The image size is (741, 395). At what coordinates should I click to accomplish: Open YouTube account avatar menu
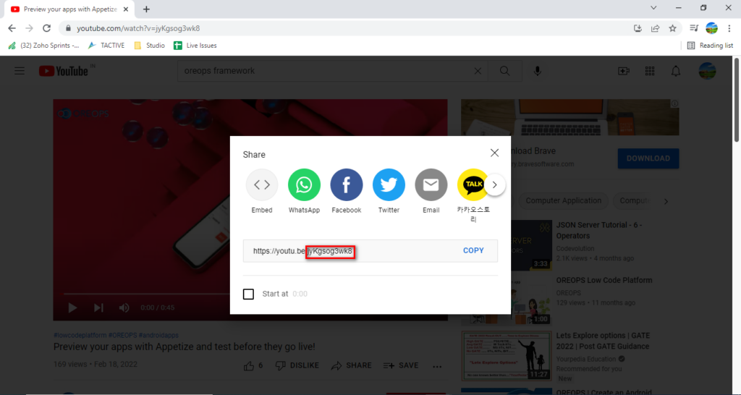[x=707, y=71]
